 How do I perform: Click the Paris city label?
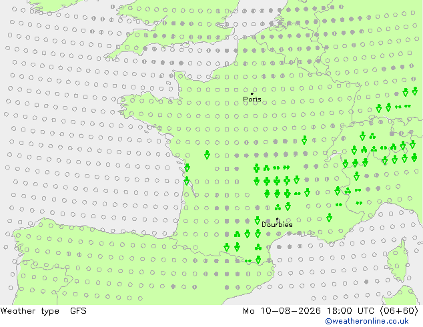252,99
